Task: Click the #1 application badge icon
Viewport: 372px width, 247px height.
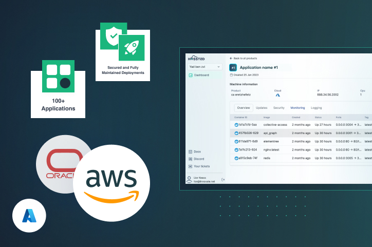Action: [233, 67]
